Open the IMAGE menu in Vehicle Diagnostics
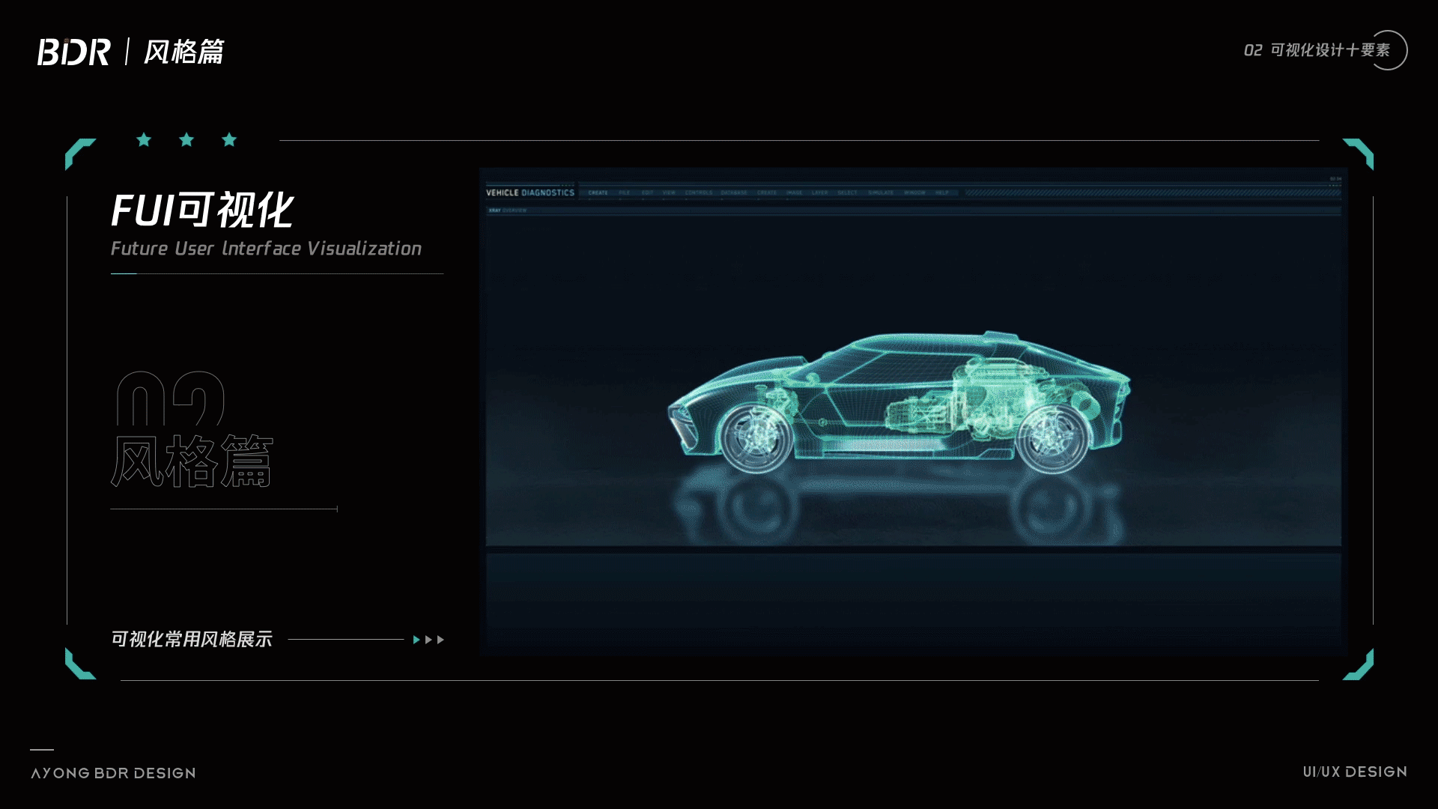The image size is (1438, 809). coord(794,193)
